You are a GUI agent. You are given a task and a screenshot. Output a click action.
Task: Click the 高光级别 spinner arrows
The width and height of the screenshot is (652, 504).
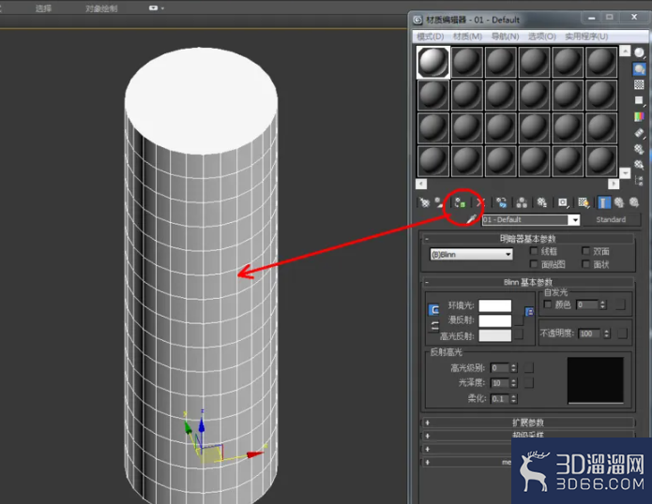tap(514, 368)
